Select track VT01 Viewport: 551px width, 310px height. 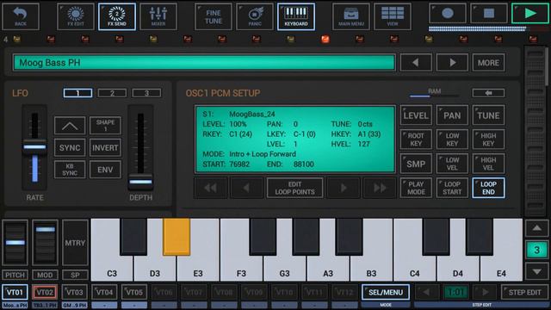pyautogui.click(x=15, y=293)
